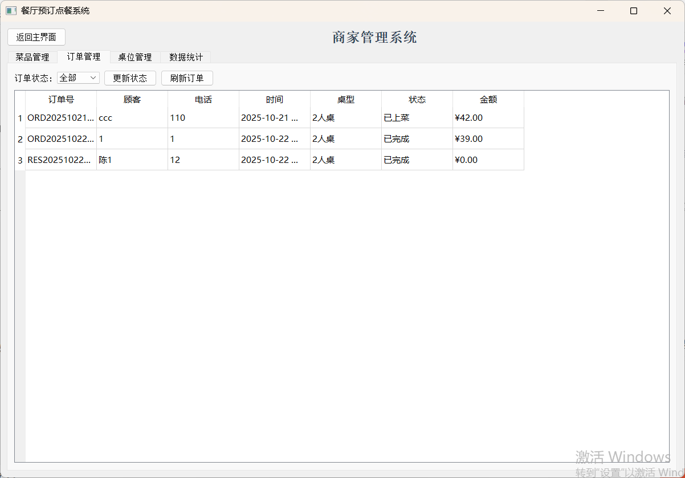Close the 餐厅预订点餐系统 window

667,11
